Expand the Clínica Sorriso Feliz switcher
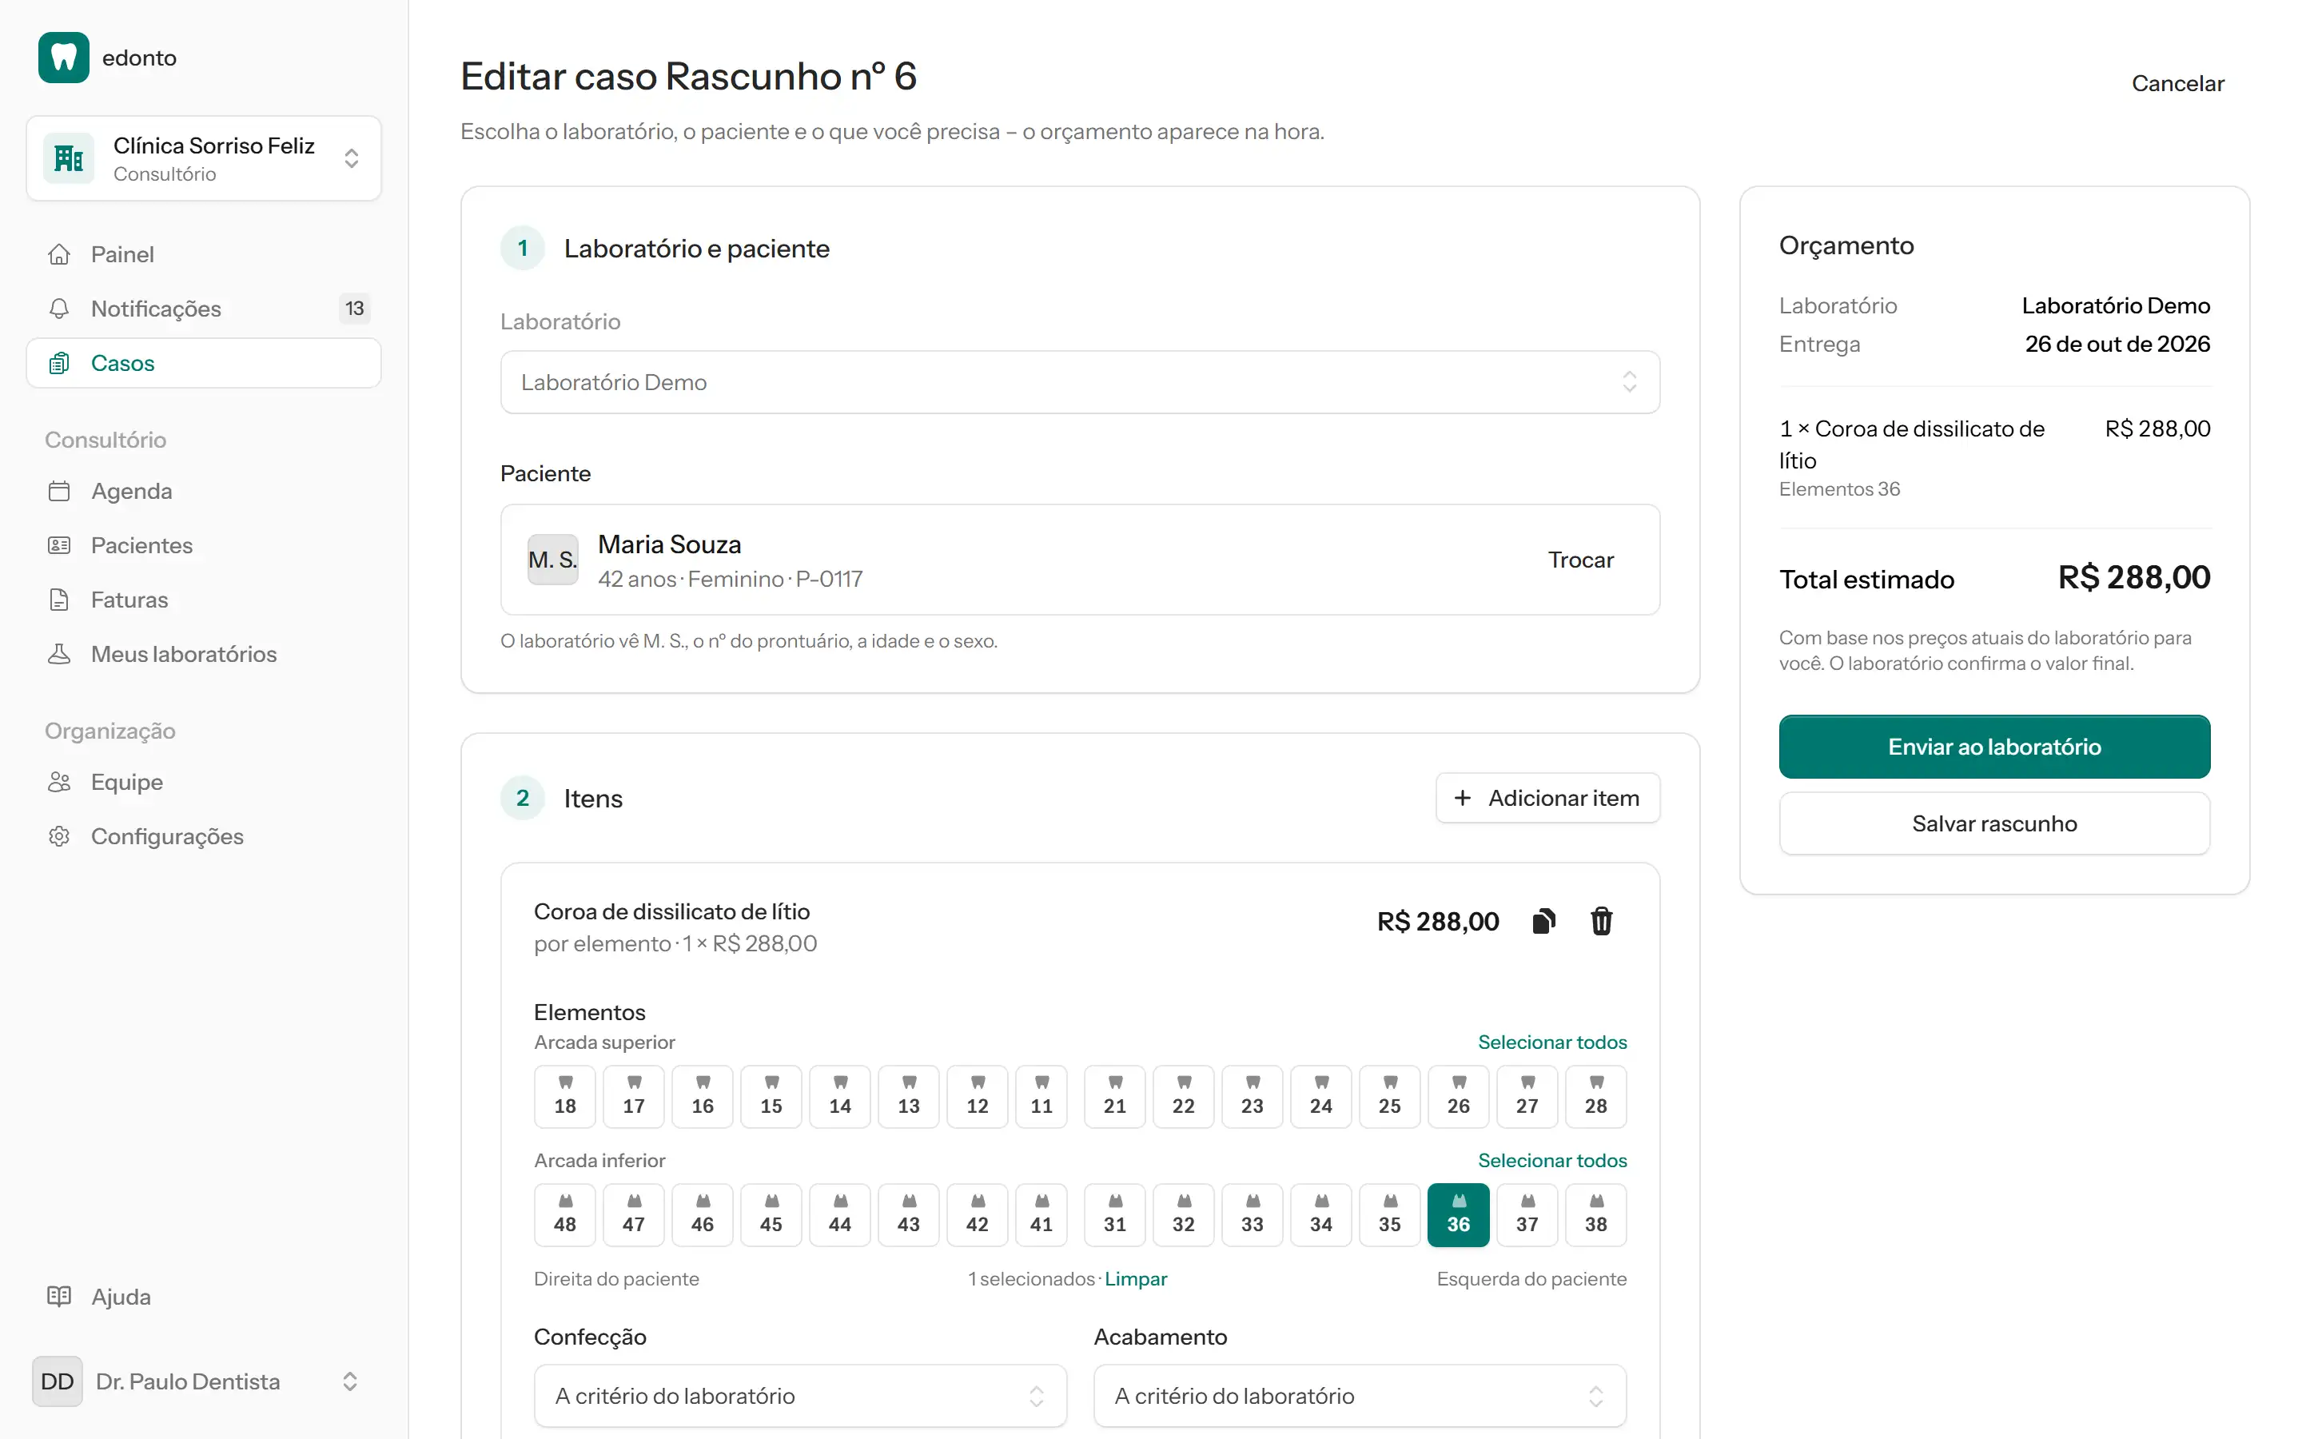 pos(204,158)
